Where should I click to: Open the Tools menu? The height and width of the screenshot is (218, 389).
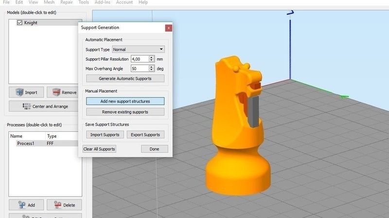tap(85, 2)
